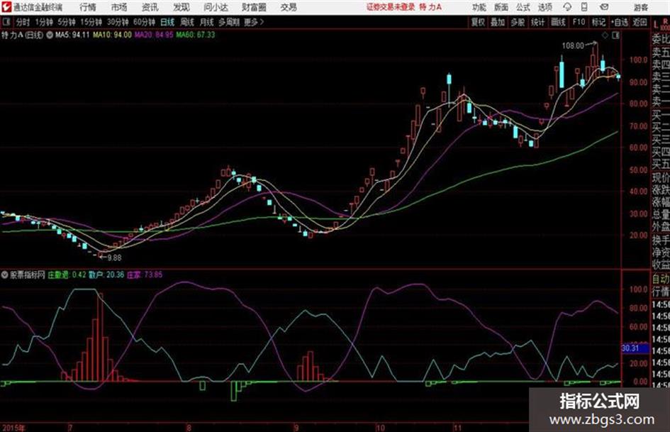Open the mail message icon
The image size is (670, 432).
(x=604, y=7)
